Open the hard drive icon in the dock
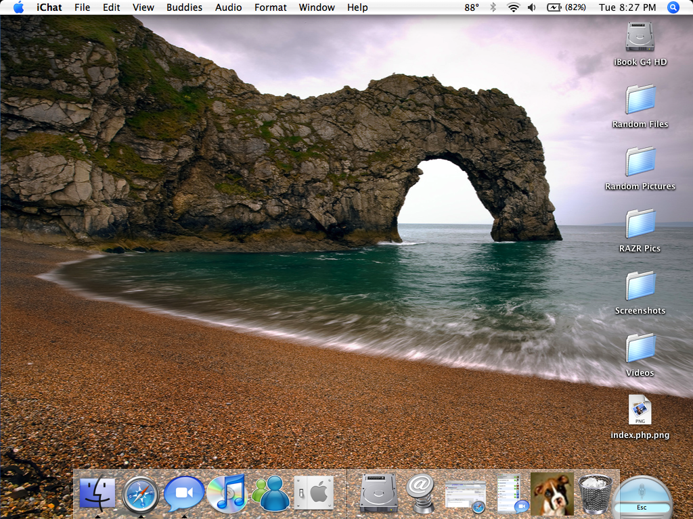The image size is (693, 519). point(378,493)
